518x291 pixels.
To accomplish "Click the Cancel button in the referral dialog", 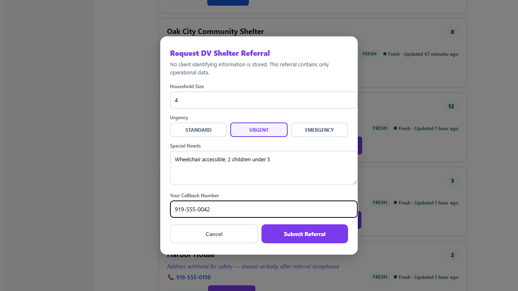I will 214,234.
